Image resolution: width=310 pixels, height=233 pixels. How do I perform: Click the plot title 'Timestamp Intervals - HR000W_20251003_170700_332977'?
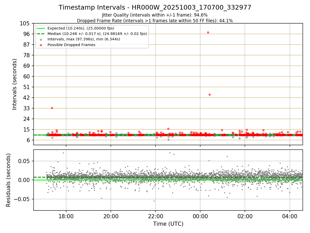[155, 8]
